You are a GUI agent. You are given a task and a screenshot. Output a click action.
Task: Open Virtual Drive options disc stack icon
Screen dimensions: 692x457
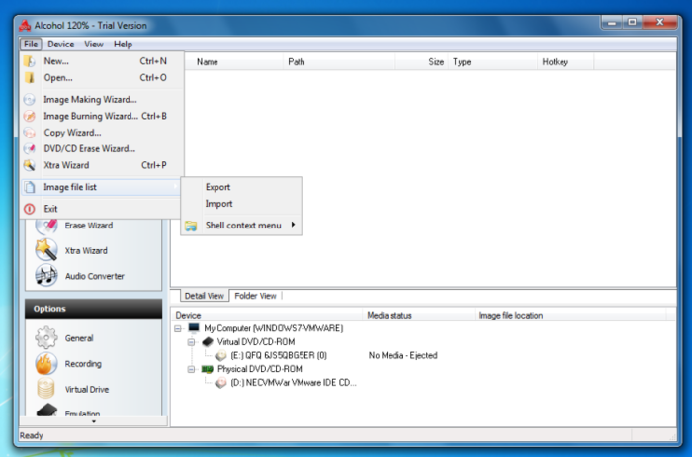46,389
